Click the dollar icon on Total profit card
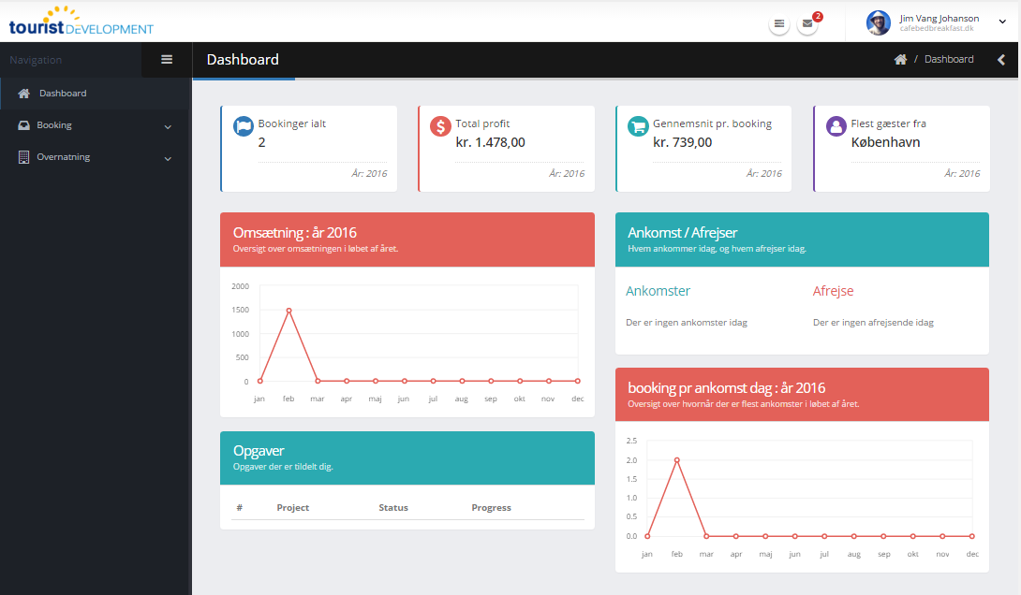The height and width of the screenshot is (595, 1021). coord(441,126)
